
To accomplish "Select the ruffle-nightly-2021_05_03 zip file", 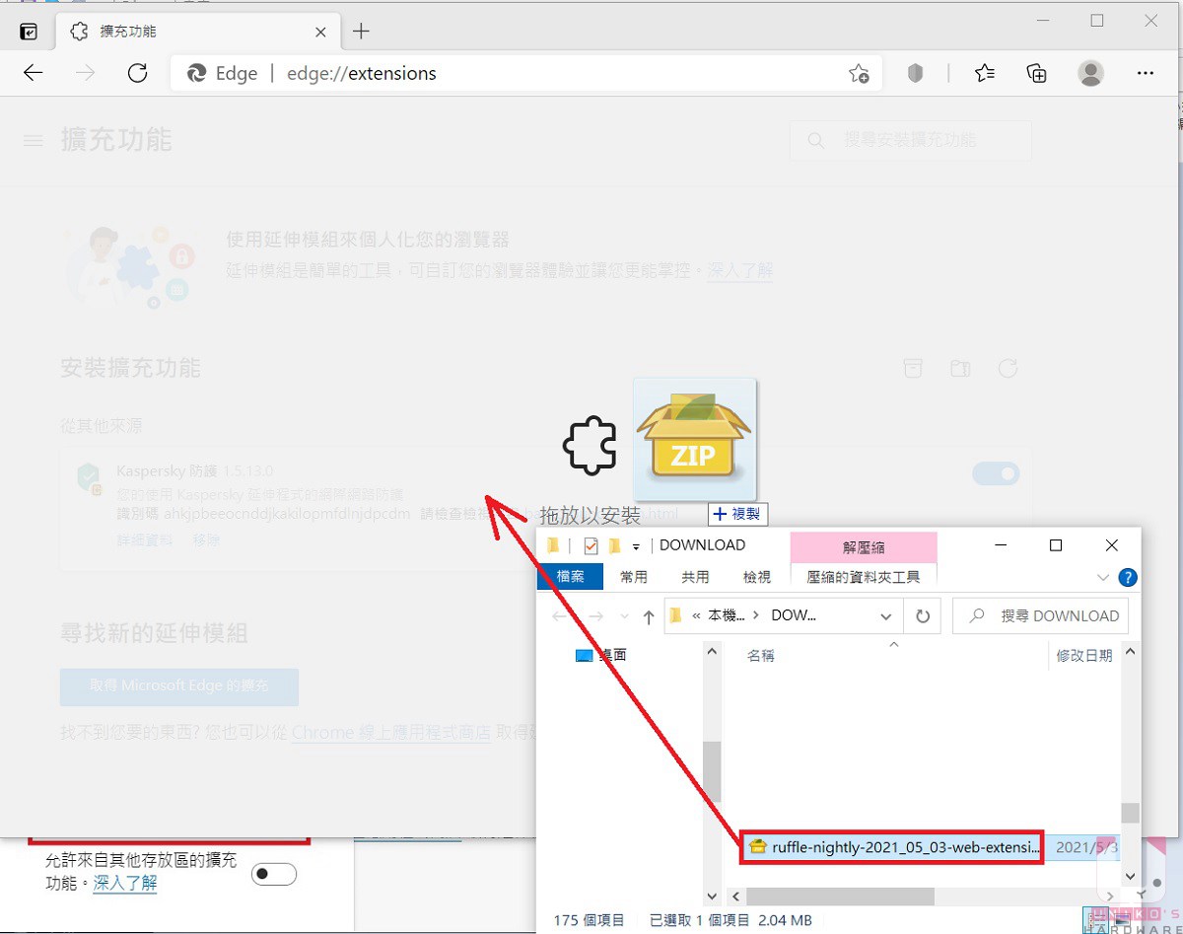I will [x=893, y=846].
